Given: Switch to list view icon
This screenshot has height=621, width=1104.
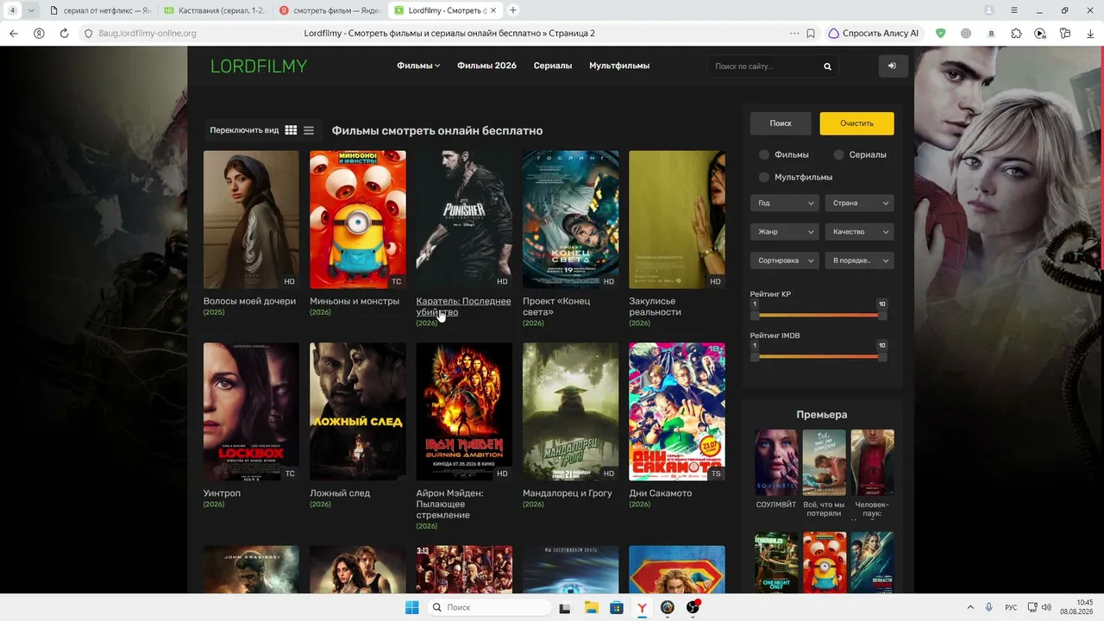Looking at the screenshot, I should coord(309,130).
